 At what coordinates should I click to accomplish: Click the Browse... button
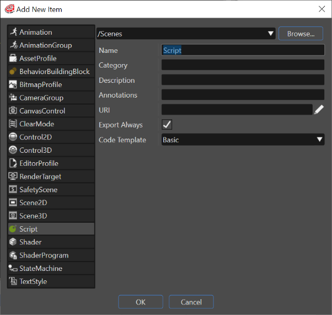301,33
